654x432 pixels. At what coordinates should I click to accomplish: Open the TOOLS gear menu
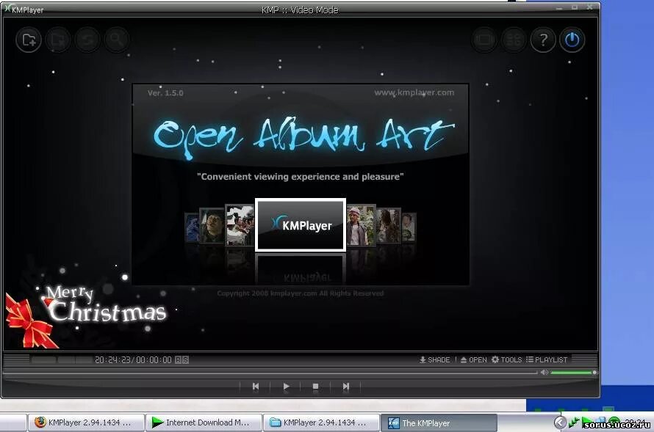[507, 359]
